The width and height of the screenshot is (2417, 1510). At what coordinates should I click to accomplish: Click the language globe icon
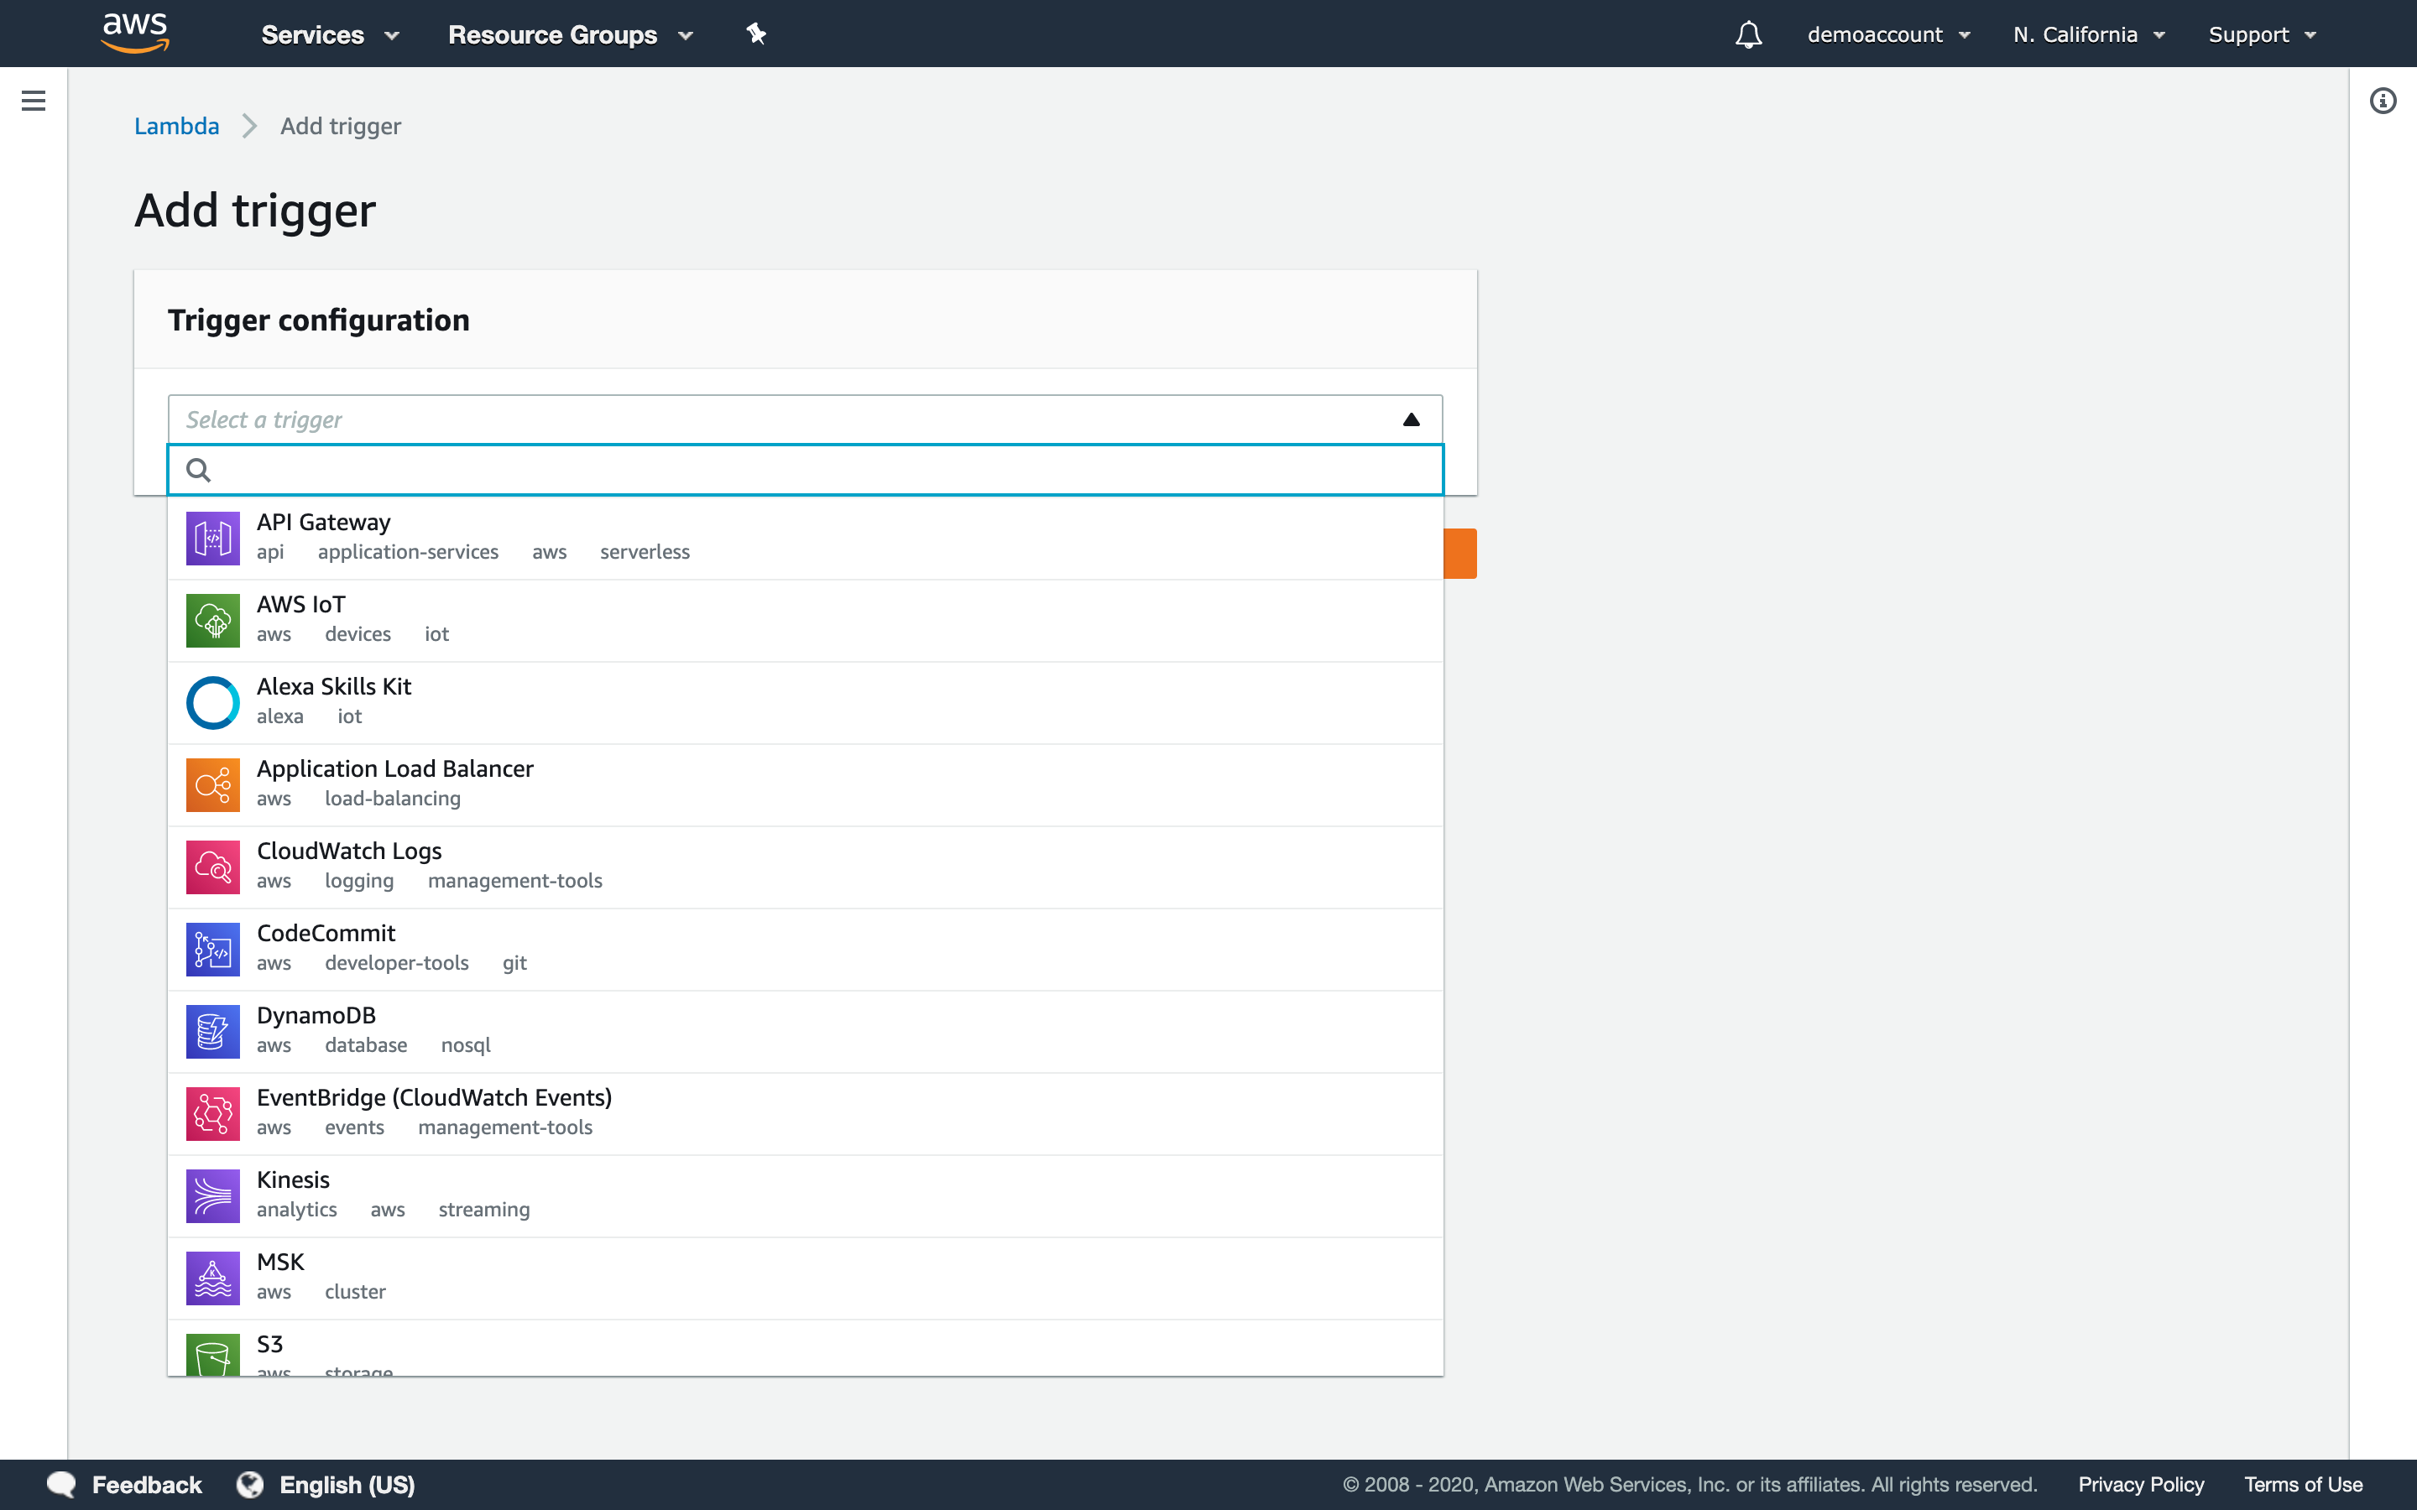(x=250, y=1484)
